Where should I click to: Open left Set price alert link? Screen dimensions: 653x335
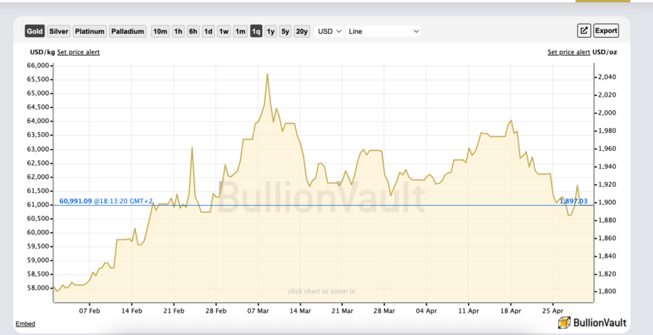[78, 52]
